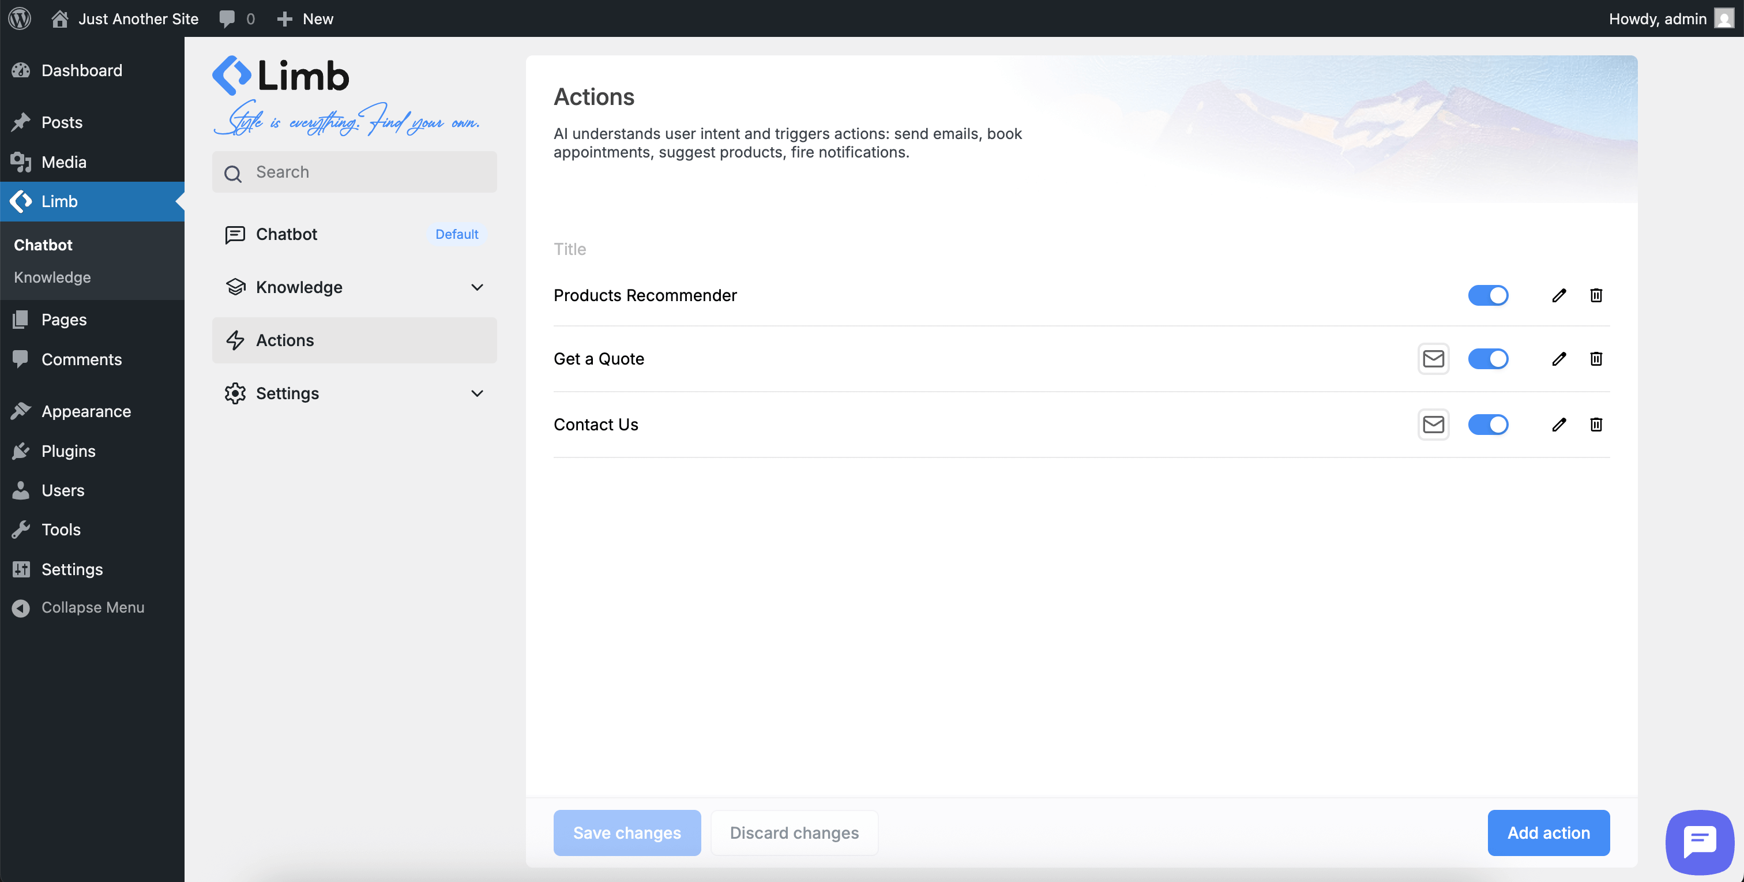Viewport: 1744px width, 882px height.
Task: Open the comments count in the admin bar
Action: (x=236, y=18)
